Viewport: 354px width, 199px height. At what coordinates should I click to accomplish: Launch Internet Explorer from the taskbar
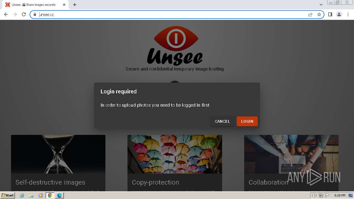[22, 195]
